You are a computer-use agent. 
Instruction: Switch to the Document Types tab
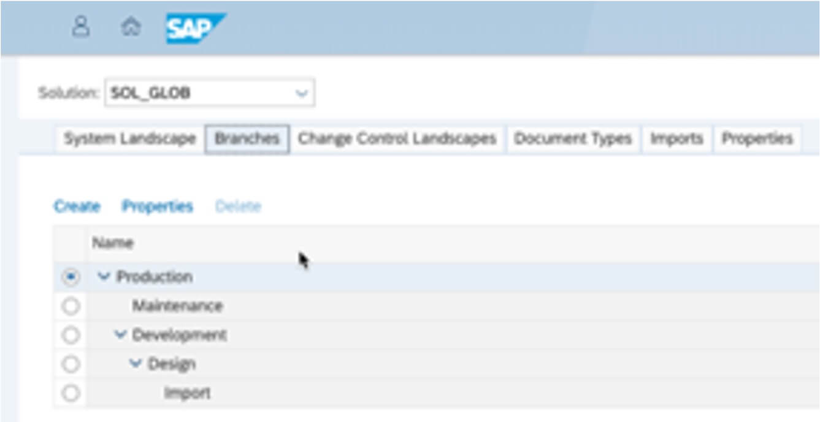click(572, 138)
